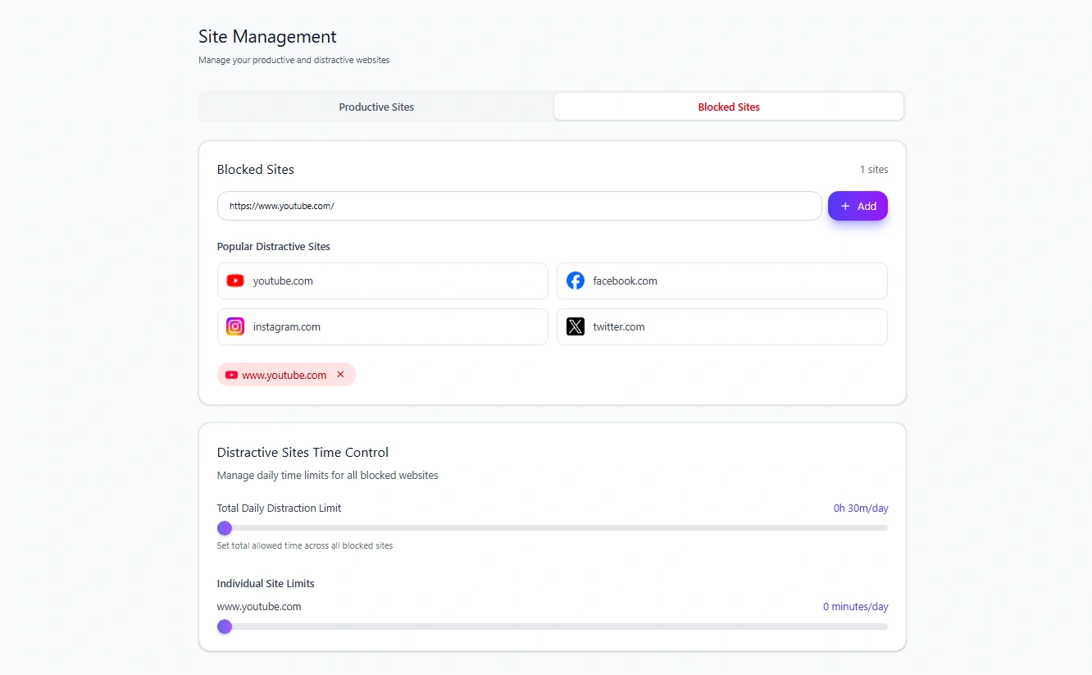
Task: Click the 'Total Daily Distraction Limit' label
Action: [x=279, y=509]
